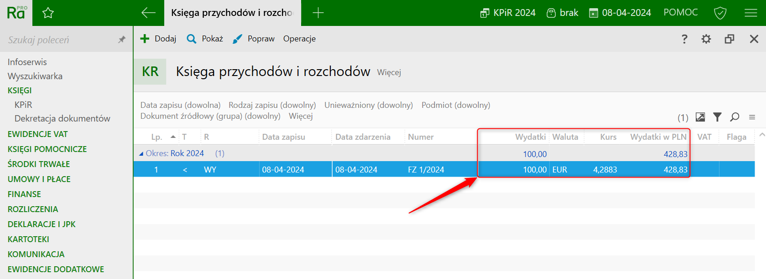Open the Operacje menu
Image resolution: width=766 pixels, height=279 pixels.
pyautogui.click(x=299, y=39)
